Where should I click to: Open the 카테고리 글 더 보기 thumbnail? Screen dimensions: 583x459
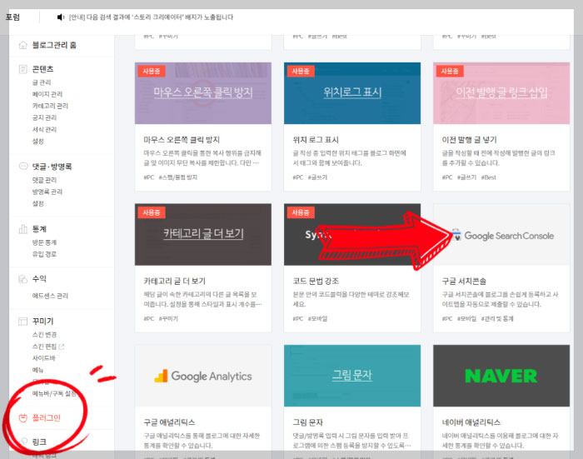point(203,234)
